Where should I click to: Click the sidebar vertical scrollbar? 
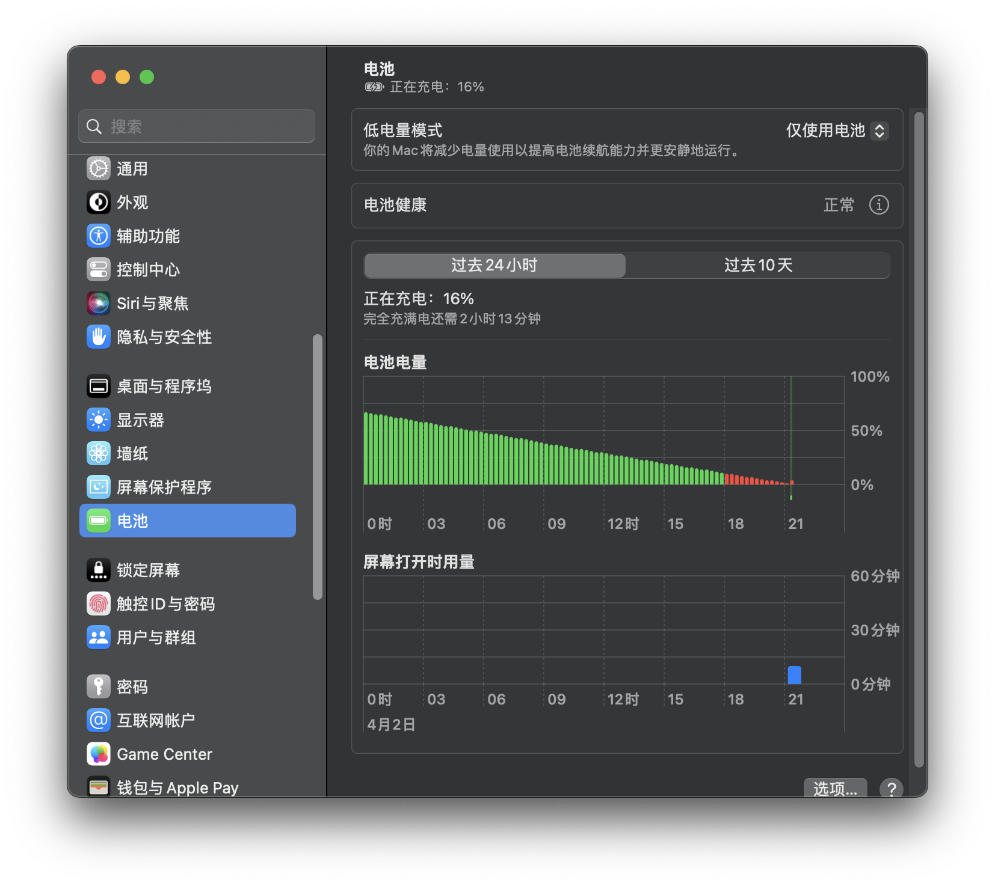pos(318,466)
